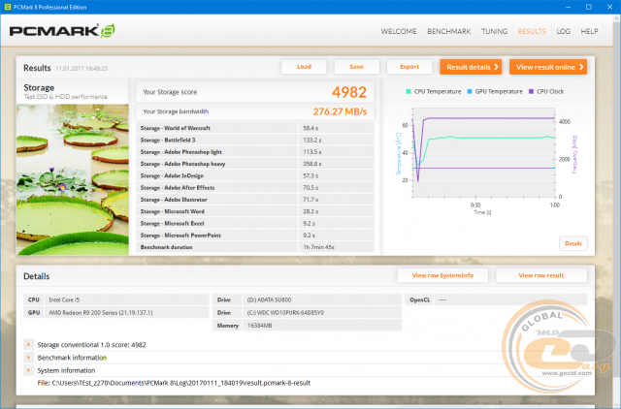Select Storage - Adobe After Effects row

pos(255,187)
